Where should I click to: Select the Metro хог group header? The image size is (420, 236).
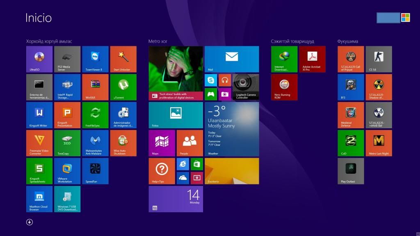point(158,41)
